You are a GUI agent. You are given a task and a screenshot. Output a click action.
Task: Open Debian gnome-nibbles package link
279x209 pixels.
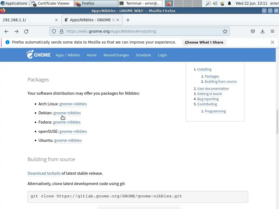(67, 113)
